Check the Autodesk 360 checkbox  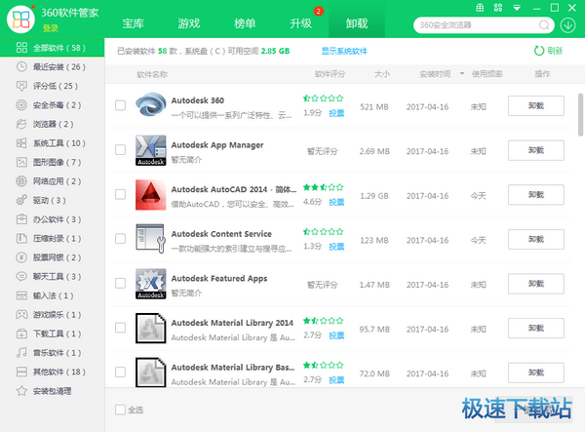(x=120, y=105)
